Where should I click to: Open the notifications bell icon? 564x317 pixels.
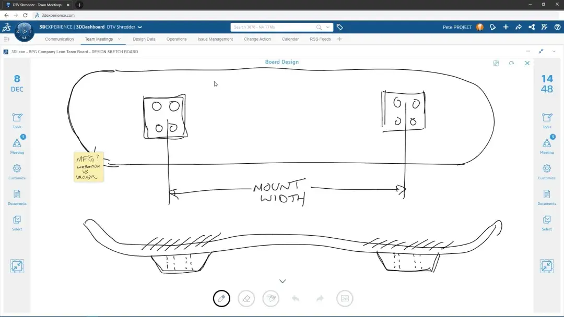pos(492,27)
